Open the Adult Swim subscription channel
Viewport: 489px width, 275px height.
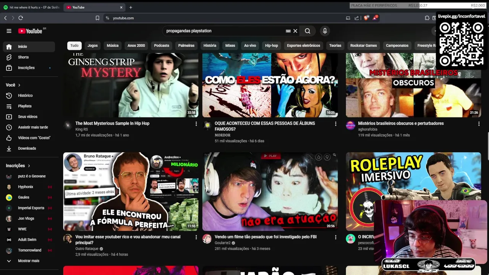pyautogui.click(x=29, y=240)
